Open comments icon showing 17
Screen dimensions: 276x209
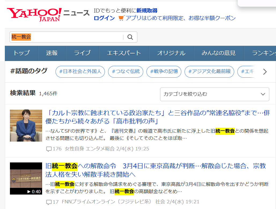click(x=49, y=202)
